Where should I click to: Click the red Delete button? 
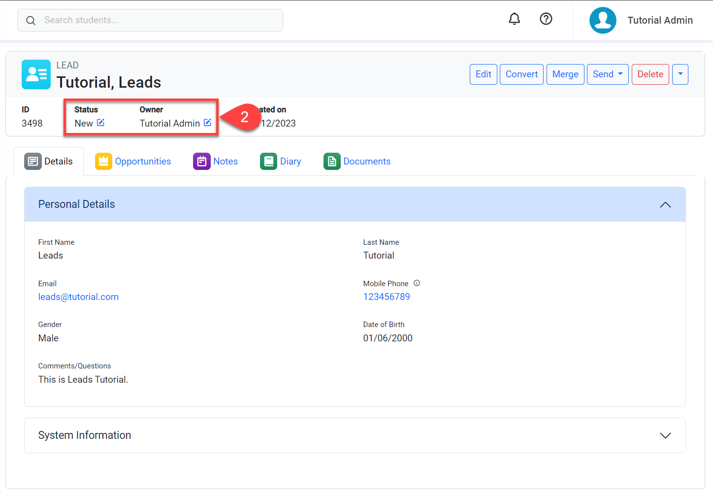tap(650, 74)
